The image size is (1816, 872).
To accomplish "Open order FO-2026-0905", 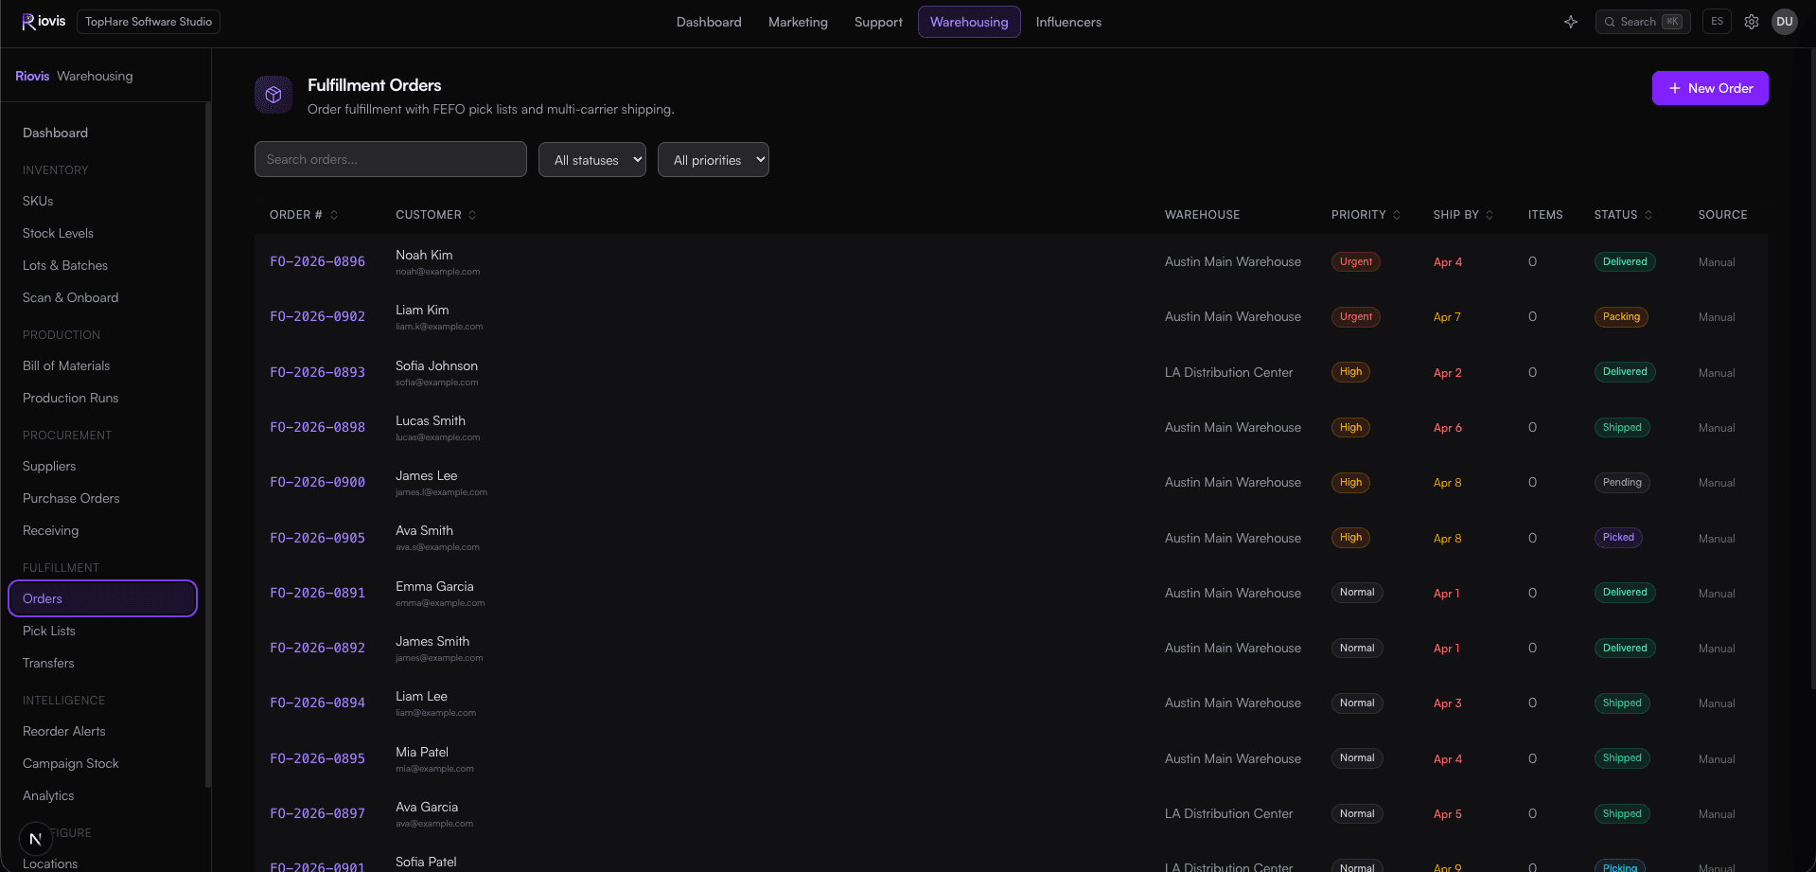I will 317,539.
